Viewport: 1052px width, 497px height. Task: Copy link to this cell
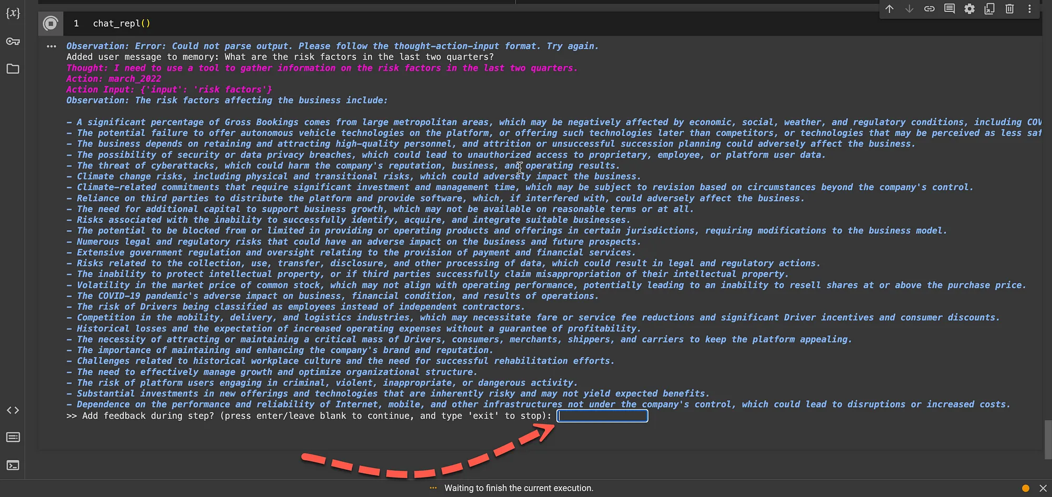click(929, 9)
